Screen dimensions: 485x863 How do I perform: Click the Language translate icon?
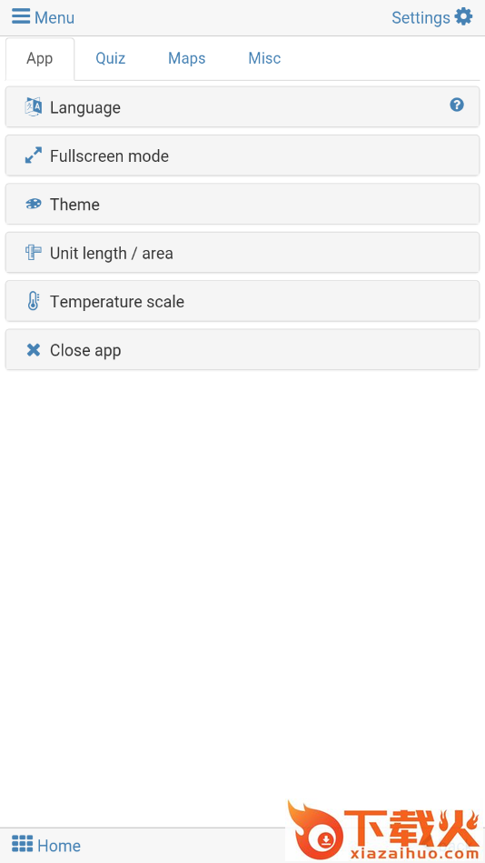point(33,106)
